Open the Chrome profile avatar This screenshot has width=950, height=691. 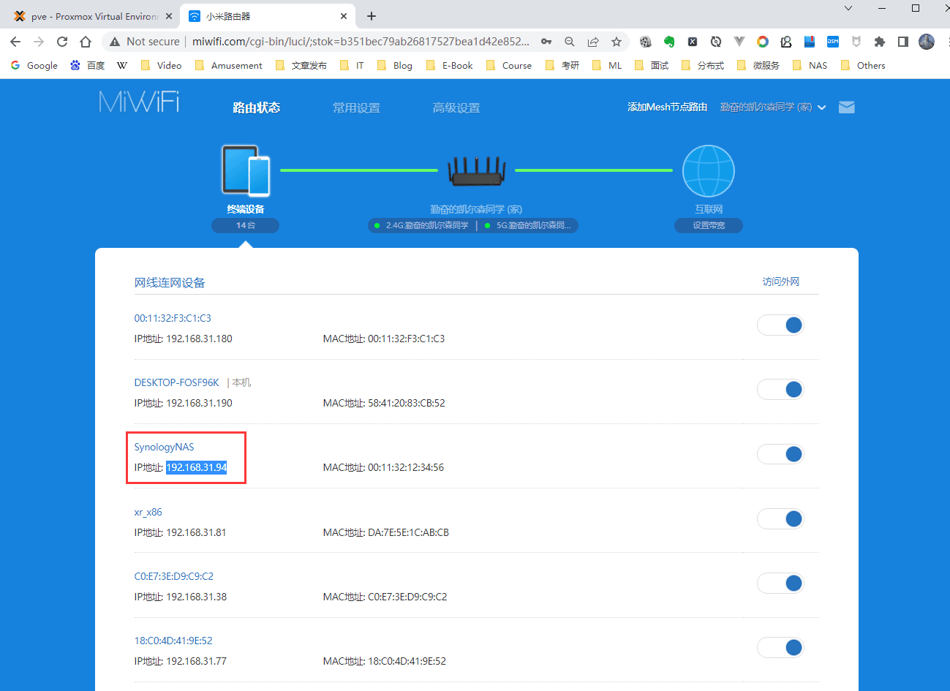(x=927, y=42)
